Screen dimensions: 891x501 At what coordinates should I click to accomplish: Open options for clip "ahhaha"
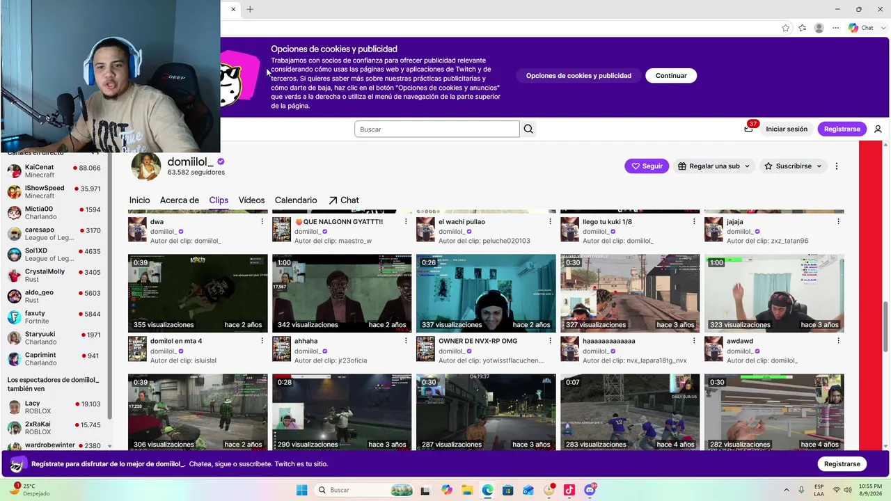pyautogui.click(x=407, y=341)
